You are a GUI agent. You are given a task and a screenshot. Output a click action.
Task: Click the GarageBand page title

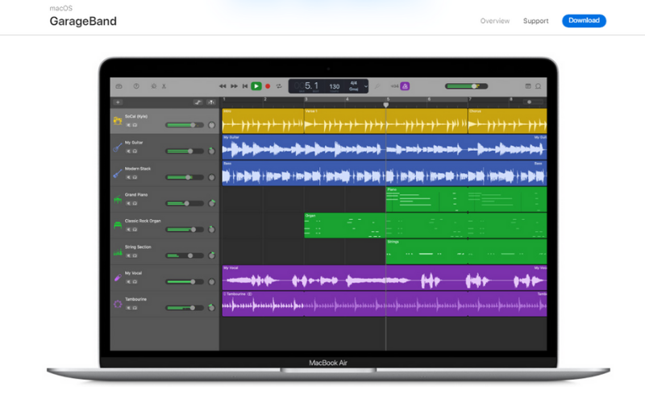click(83, 22)
